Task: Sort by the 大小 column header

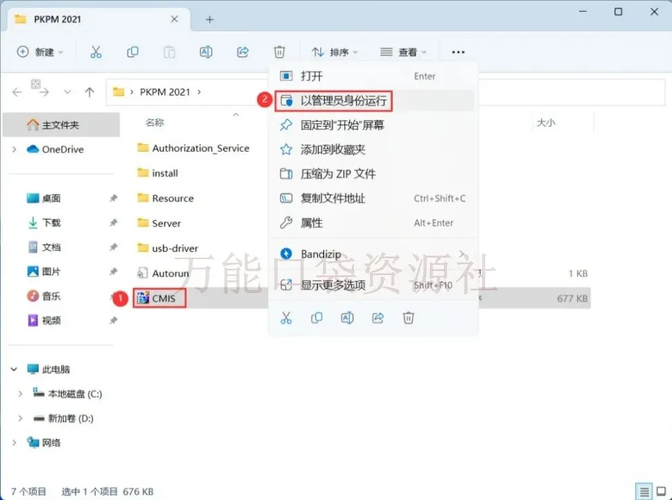Action: 546,123
